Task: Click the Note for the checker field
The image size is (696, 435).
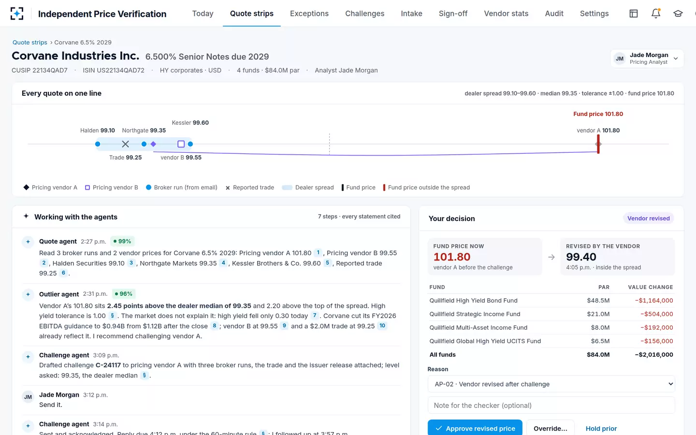Action: click(551, 406)
